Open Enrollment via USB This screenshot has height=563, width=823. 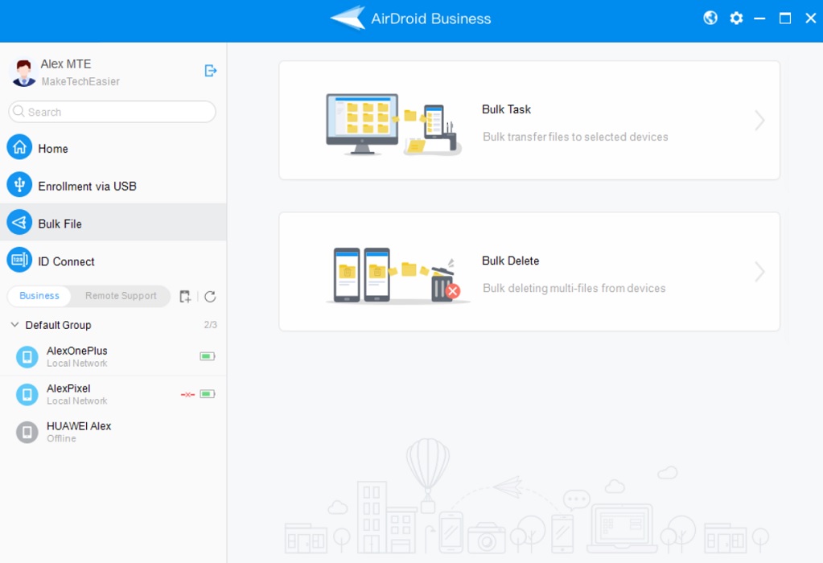19,185
